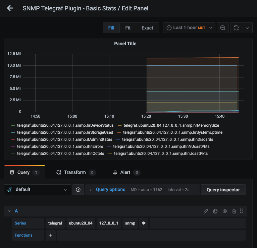Switch to the Query tab
The width and height of the screenshot is (257, 248).
pyautogui.click(x=24, y=172)
